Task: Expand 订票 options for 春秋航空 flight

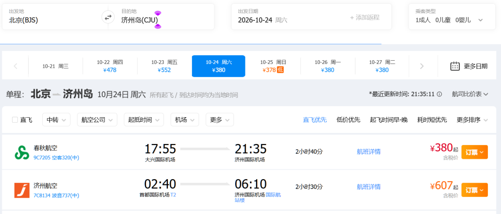Action: point(475,152)
